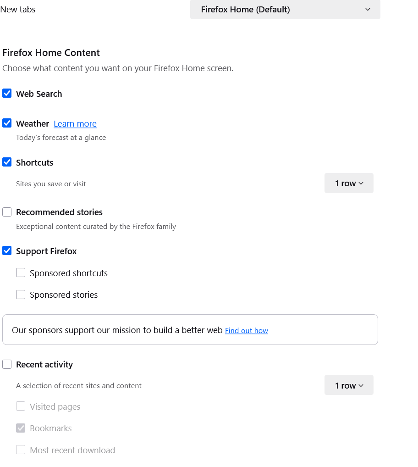Turn off the Shortcuts checkbox

7,162
